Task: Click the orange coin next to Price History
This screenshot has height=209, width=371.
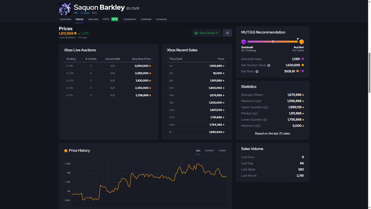Action: point(66,151)
